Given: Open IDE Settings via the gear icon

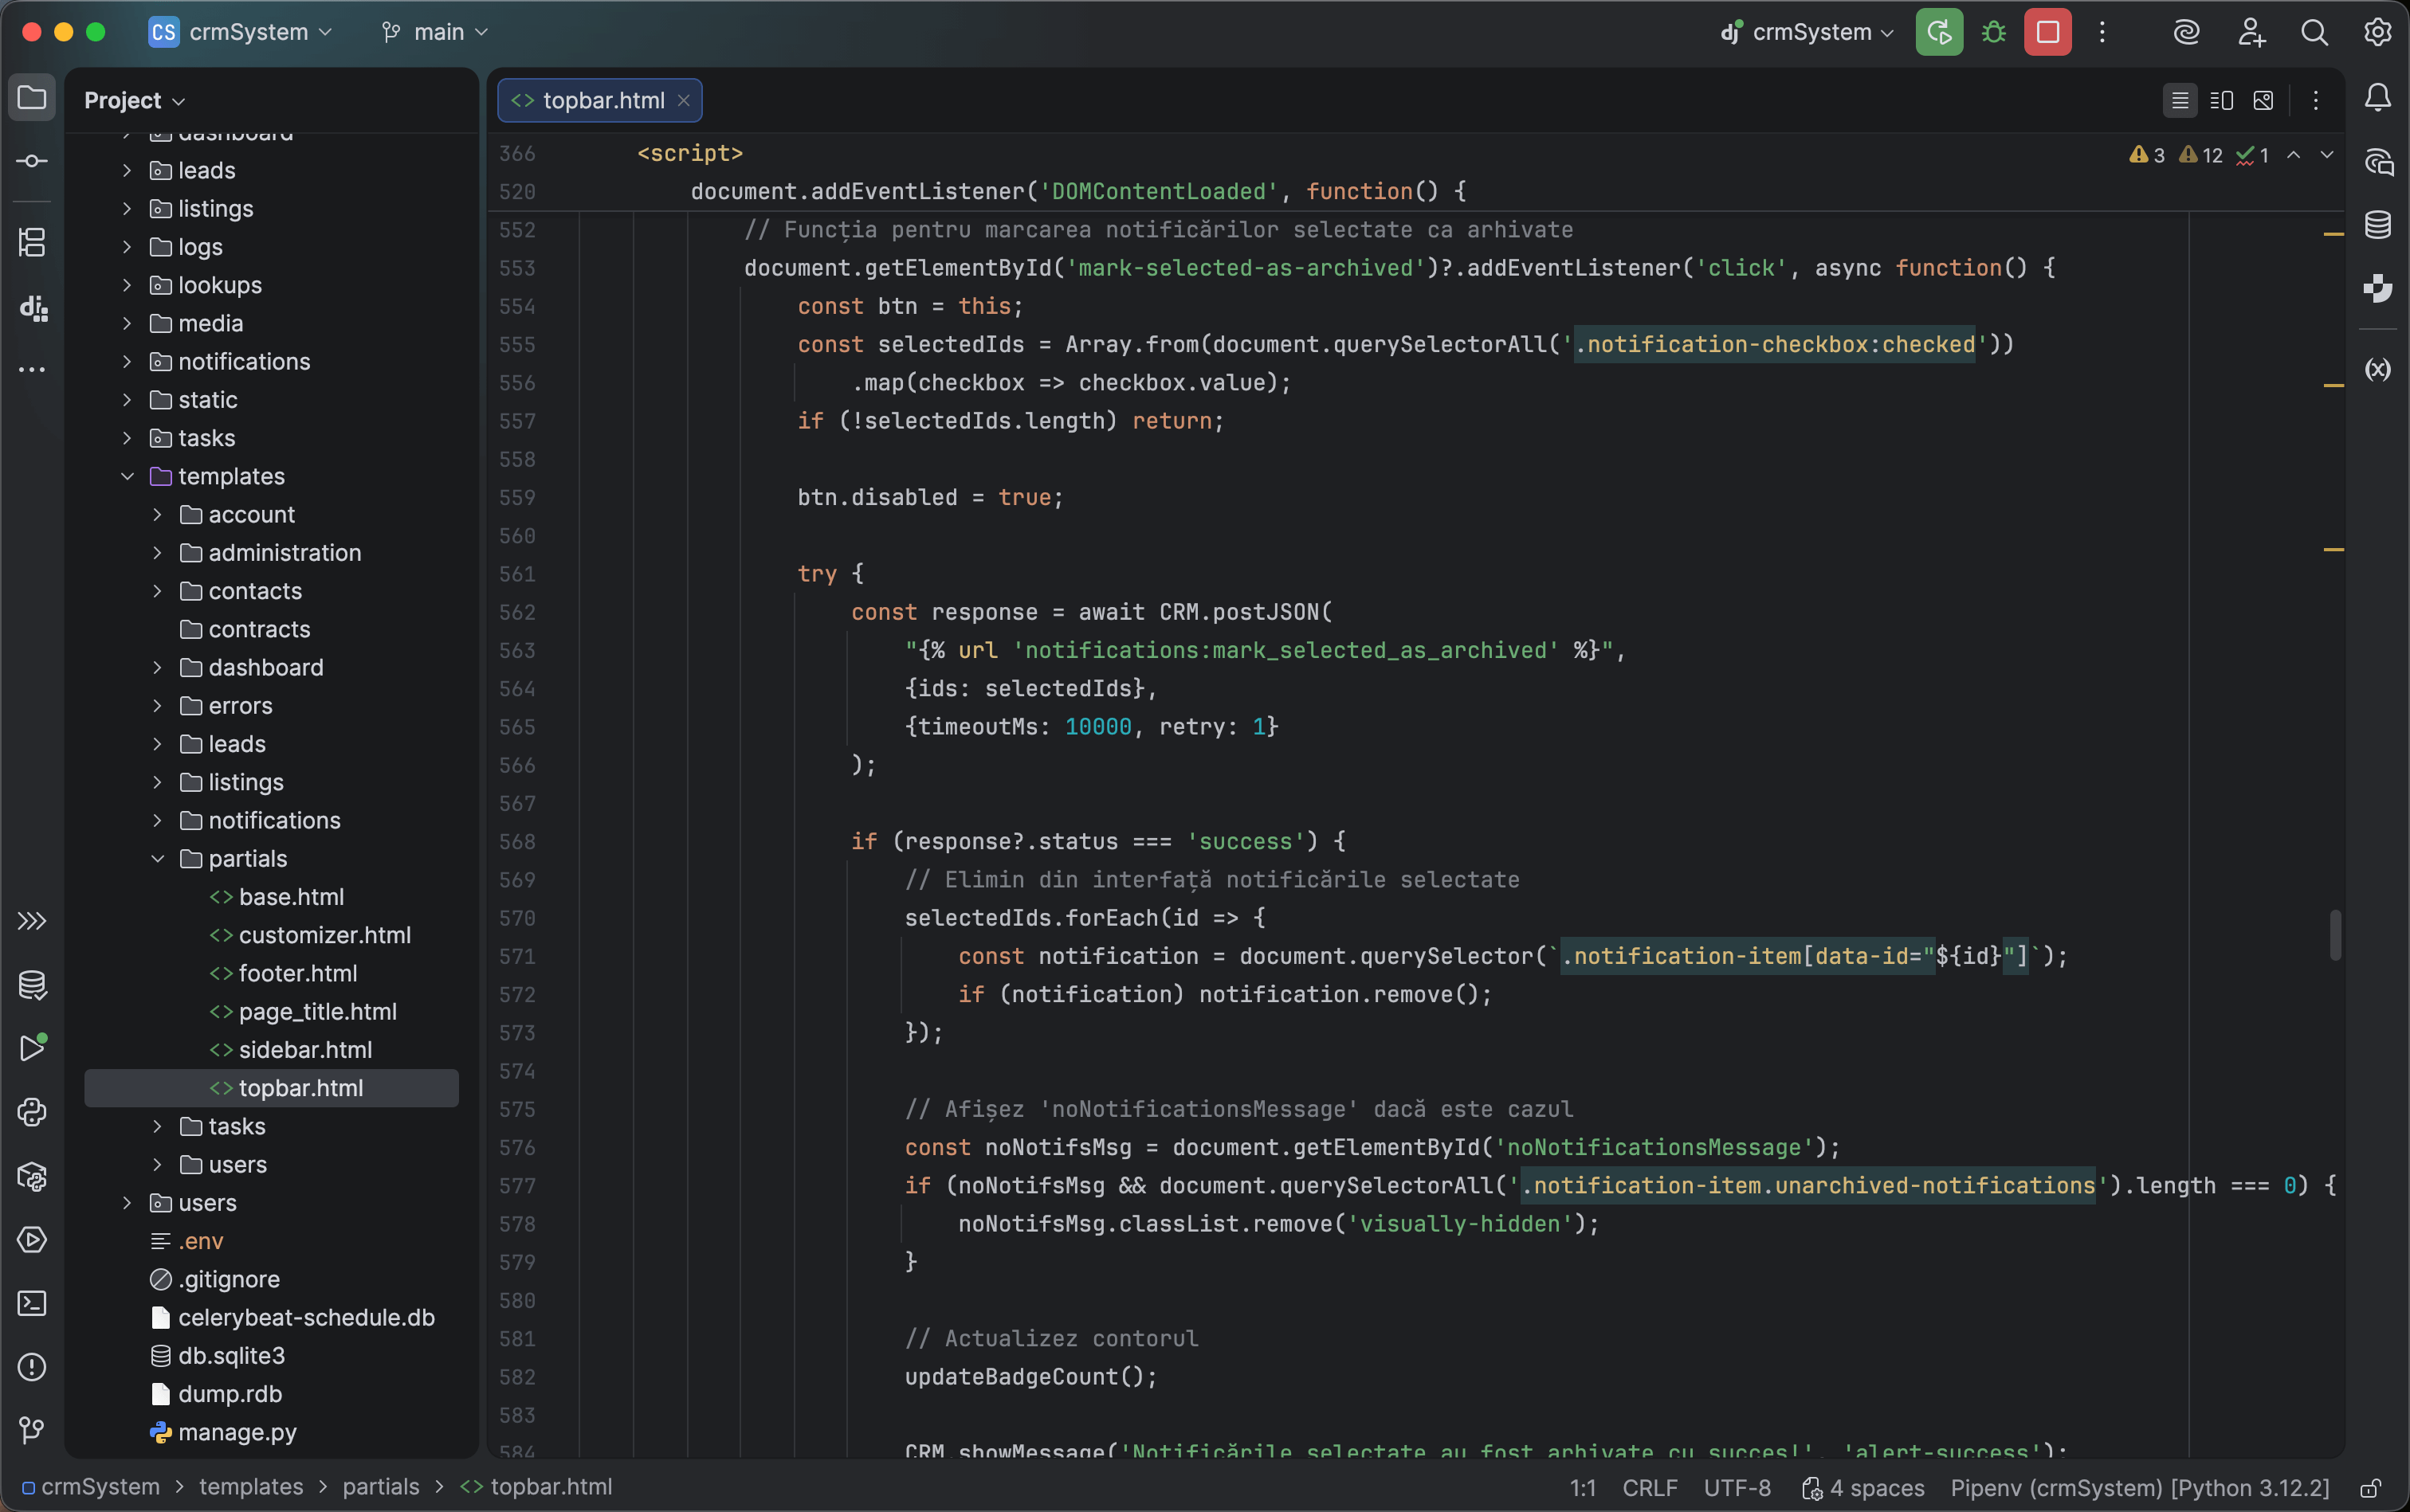Looking at the screenshot, I should pyautogui.click(x=2378, y=31).
